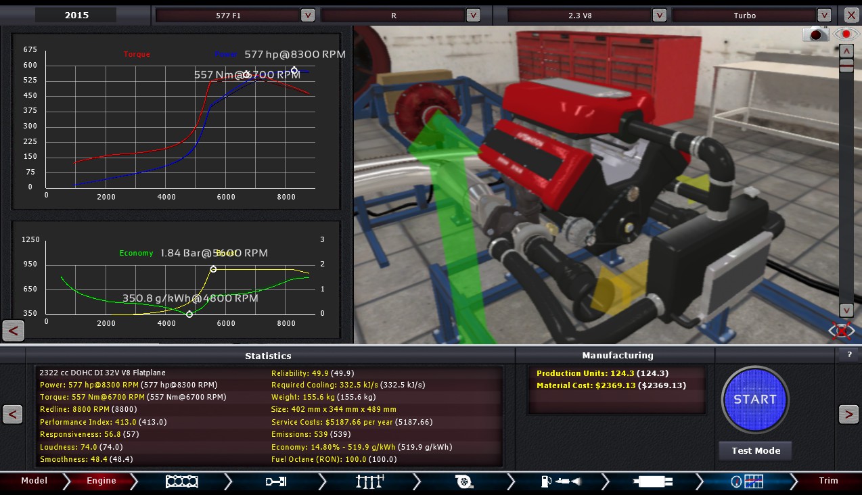
Task: Click the Service Costs: $5187.66 per year stat
Action: click(352, 421)
